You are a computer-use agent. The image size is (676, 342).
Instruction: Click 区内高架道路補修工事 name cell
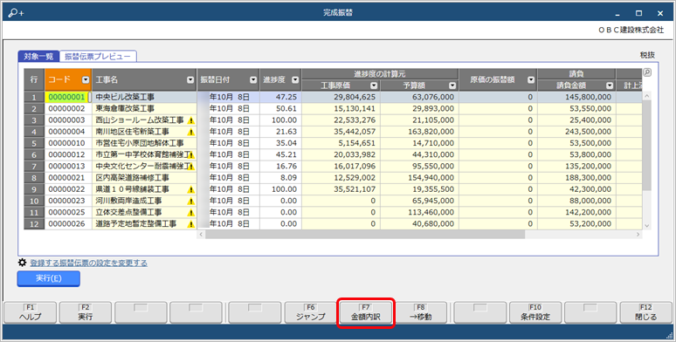(x=144, y=178)
